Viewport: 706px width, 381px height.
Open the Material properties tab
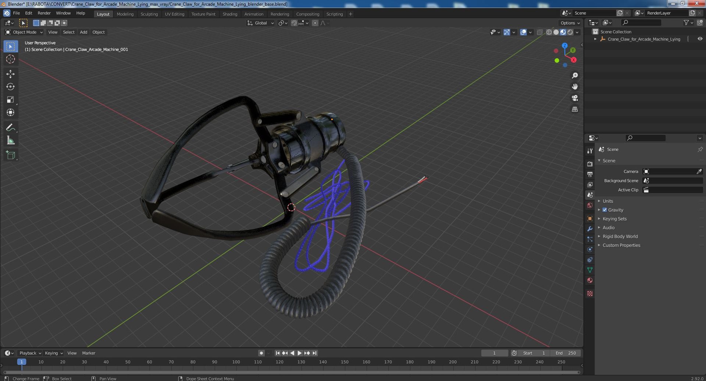[590, 280]
